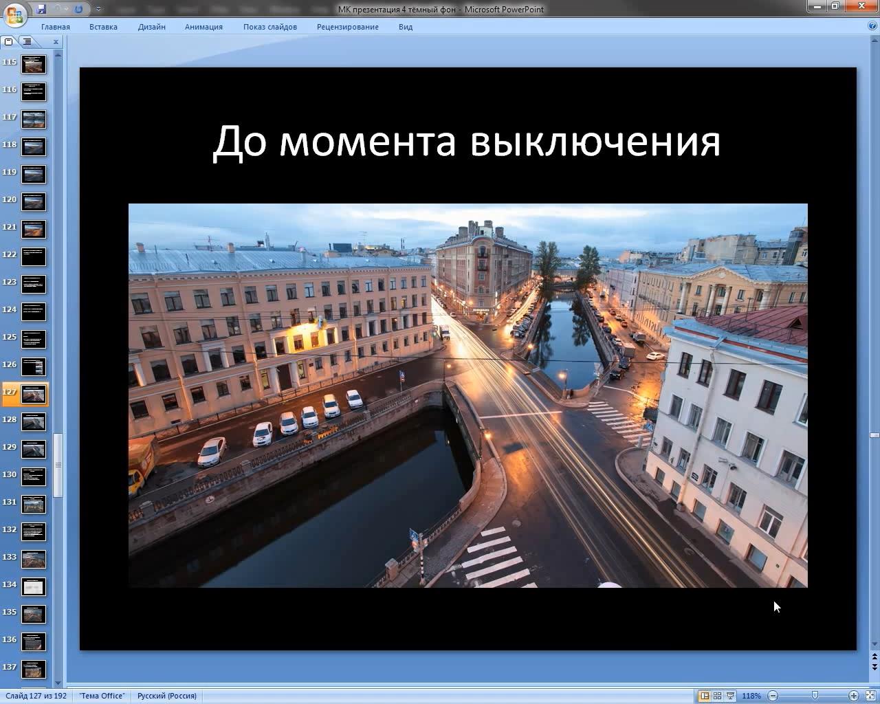Open the Дизайн ribbon tab
This screenshot has width=880, height=704.
(x=151, y=27)
